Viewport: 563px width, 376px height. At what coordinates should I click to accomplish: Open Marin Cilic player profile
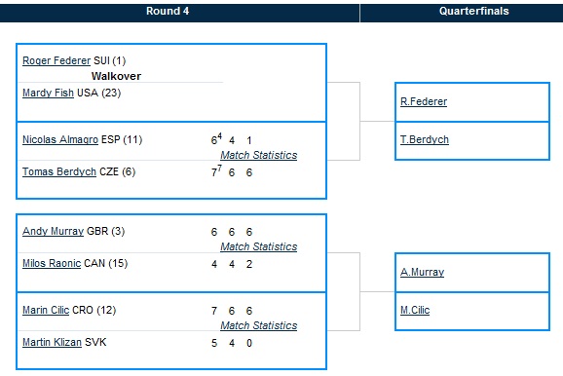[x=46, y=310]
